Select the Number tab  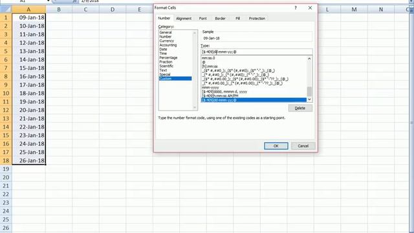click(x=164, y=18)
